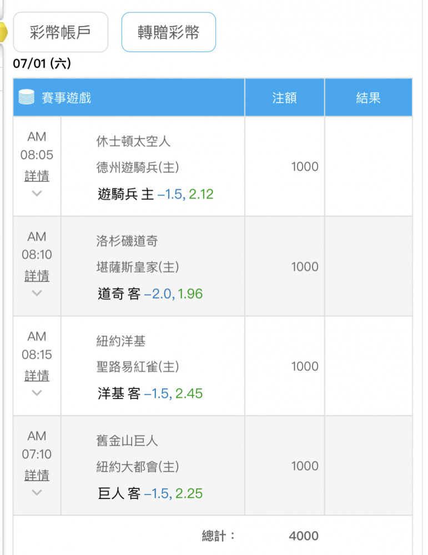Open the 彩幣帳戶 tab
Viewport: 428px width, 555px height.
click(61, 32)
